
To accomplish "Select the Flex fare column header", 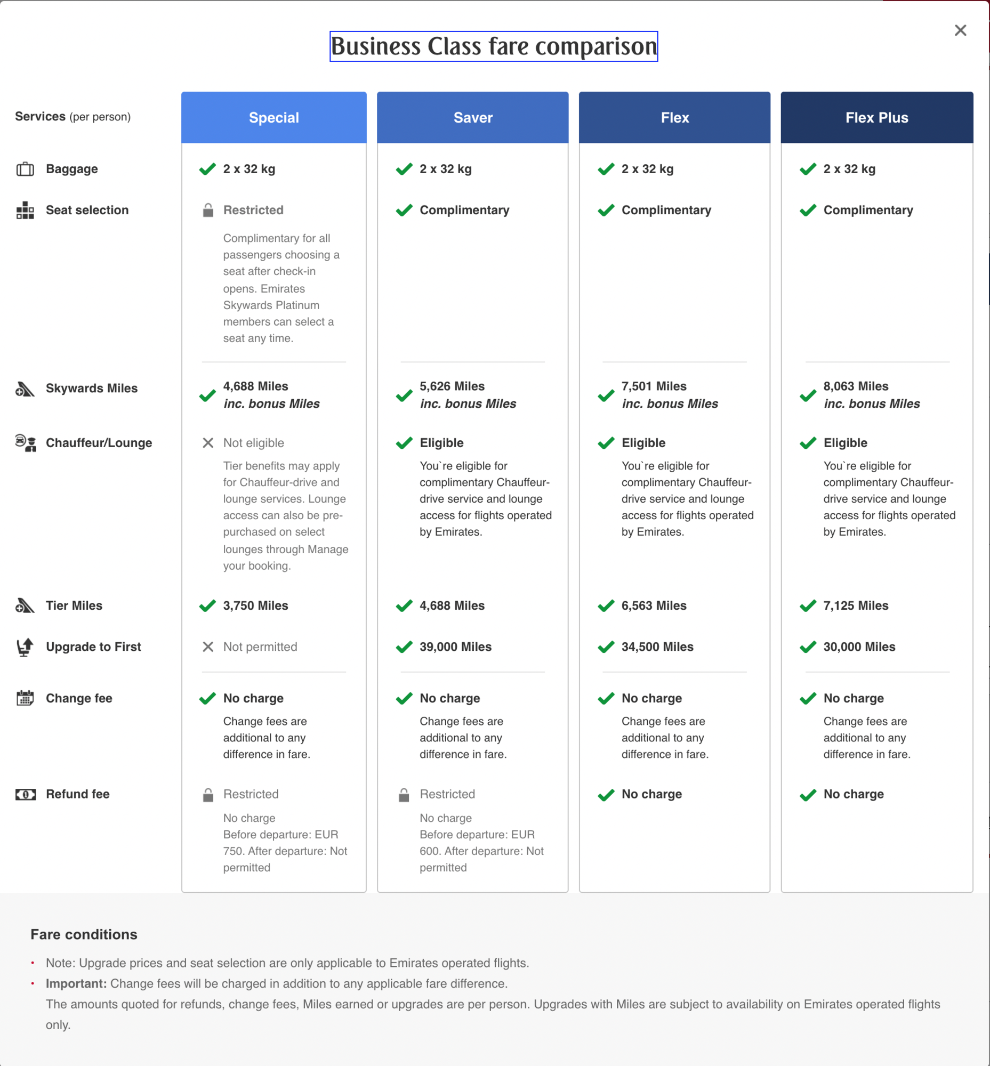I will point(674,118).
